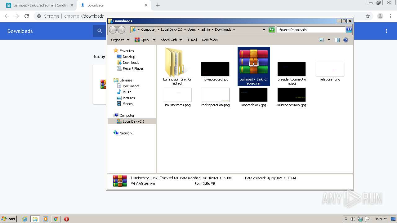Open Chrome profile avatar
This screenshot has height=223, width=397.
pos(380,16)
